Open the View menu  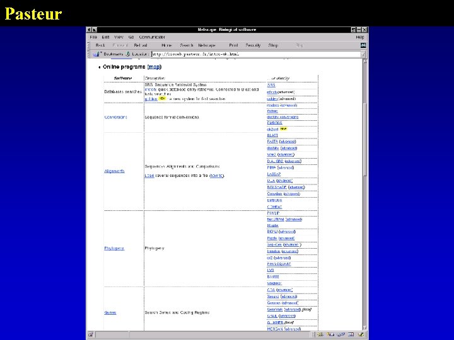point(119,37)
